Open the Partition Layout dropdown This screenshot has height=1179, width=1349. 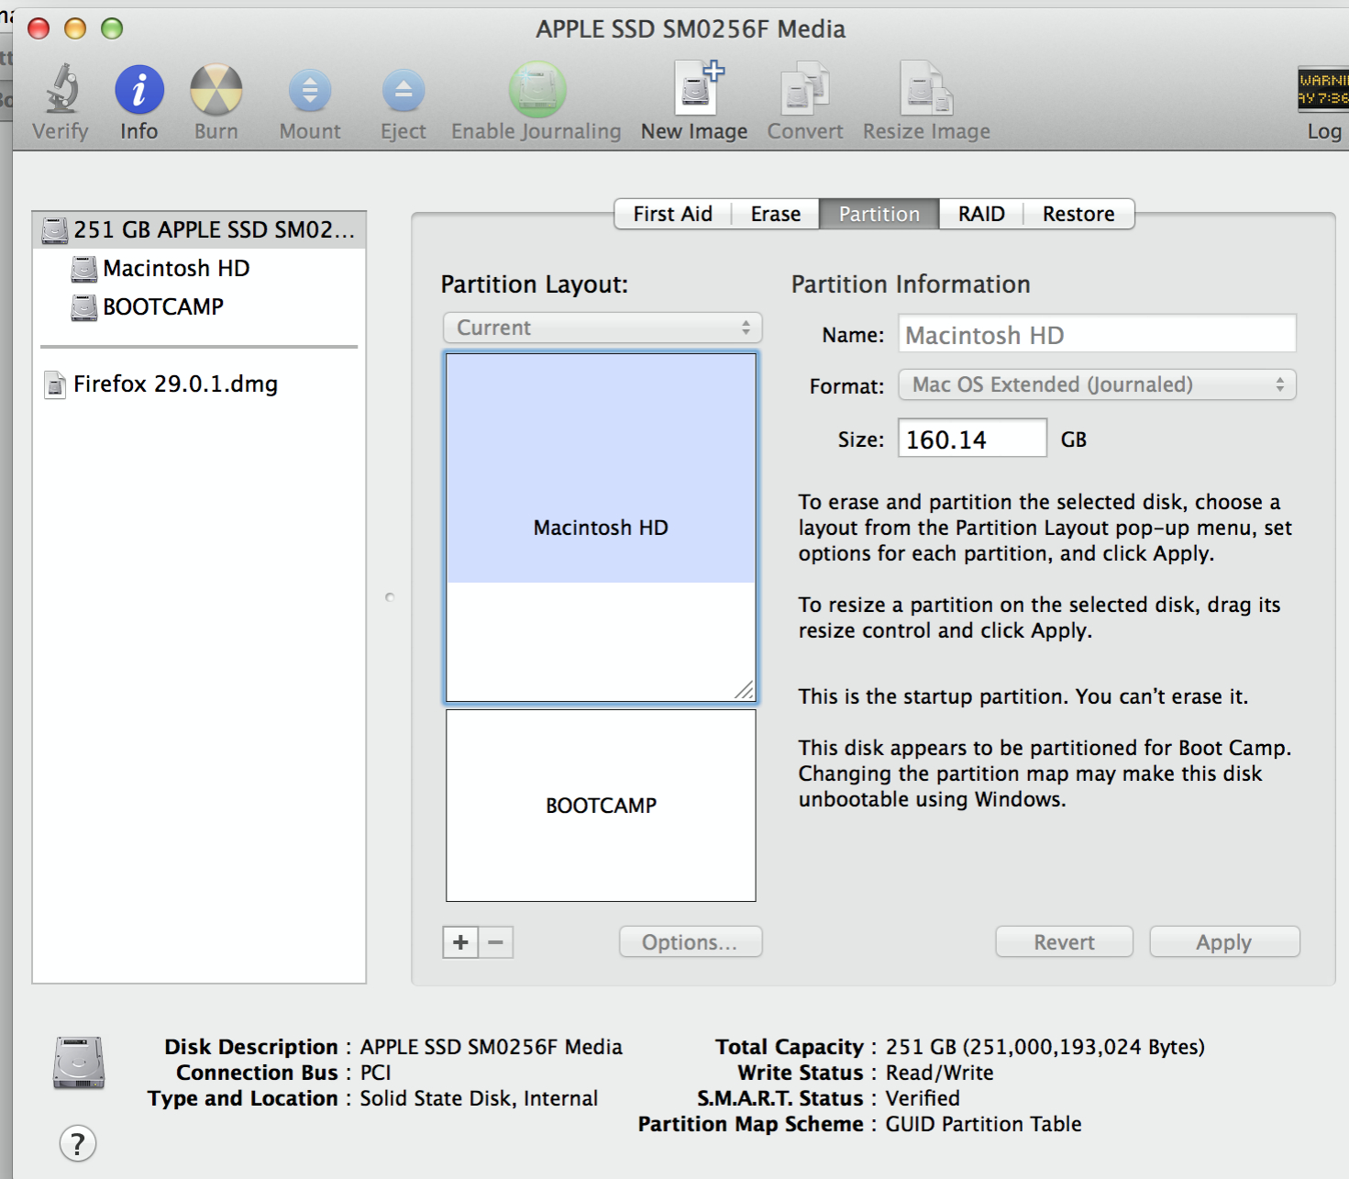pos(603,328)
